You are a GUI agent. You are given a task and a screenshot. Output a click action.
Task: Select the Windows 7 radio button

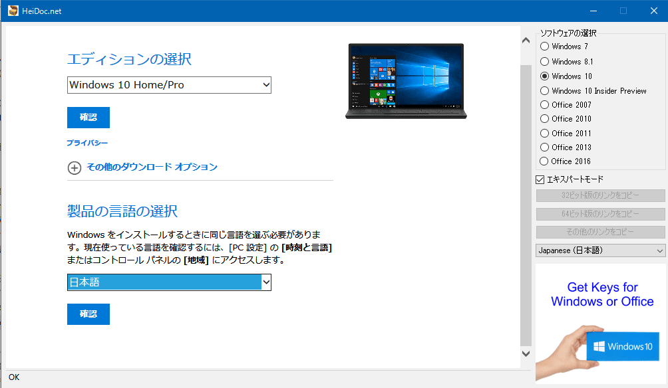544,47
